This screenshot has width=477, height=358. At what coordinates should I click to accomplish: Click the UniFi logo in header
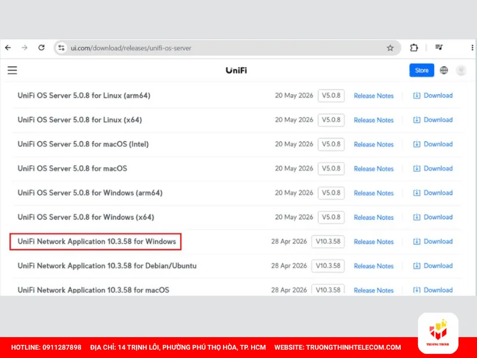pos(236,70)
